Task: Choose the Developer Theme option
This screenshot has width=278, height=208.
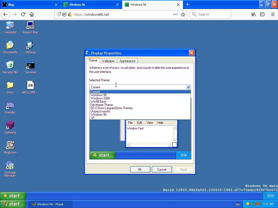Action: (140, 105)
